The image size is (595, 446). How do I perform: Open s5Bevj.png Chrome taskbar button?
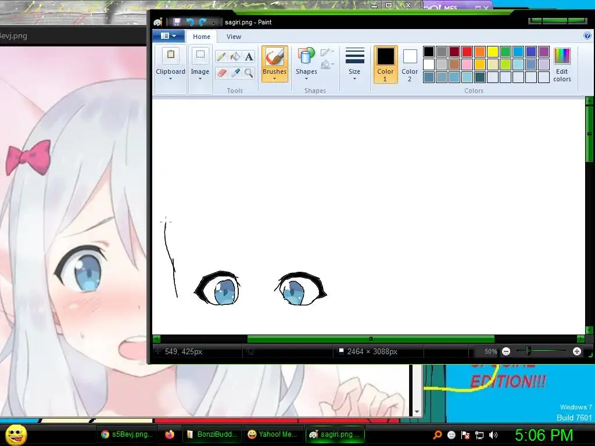click(x=127, y=434)
